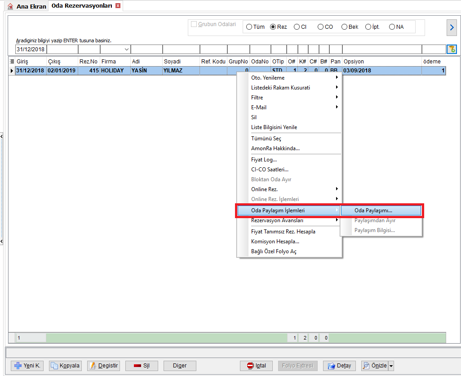Image resolution: width=461 pixels, height=376 pixels.
Task: Sort by Çıkış column header
Action: [x=62, y=62]
